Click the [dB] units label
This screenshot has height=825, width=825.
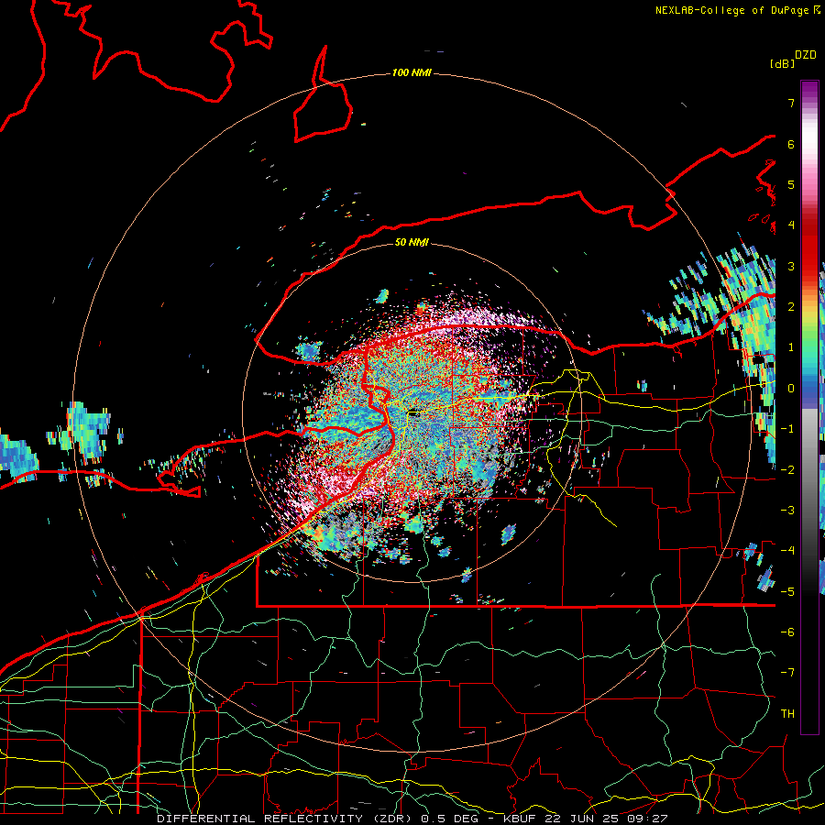[783, 63]
